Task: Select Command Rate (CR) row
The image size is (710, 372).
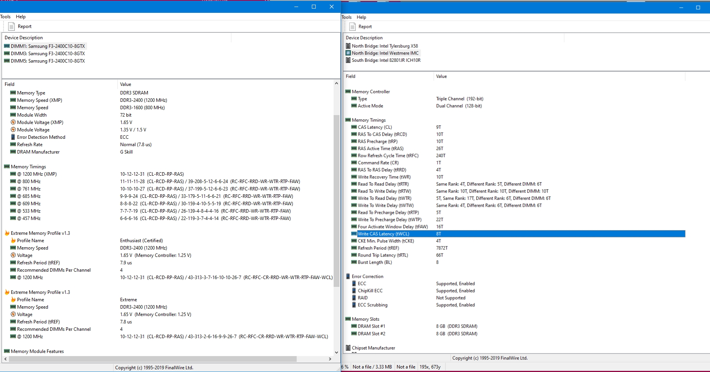Action: pyautogui.click(x=518, y=162)
